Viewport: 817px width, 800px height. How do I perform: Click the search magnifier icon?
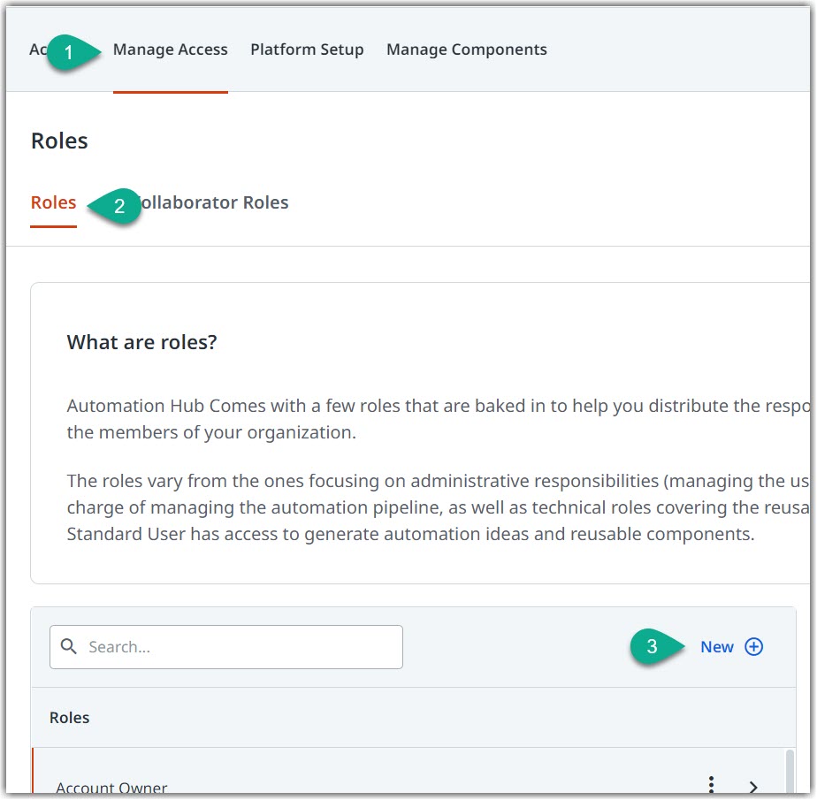click(x=68, y=647)
